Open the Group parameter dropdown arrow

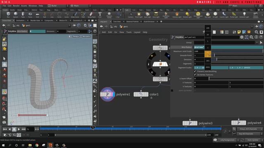(257, 43)
